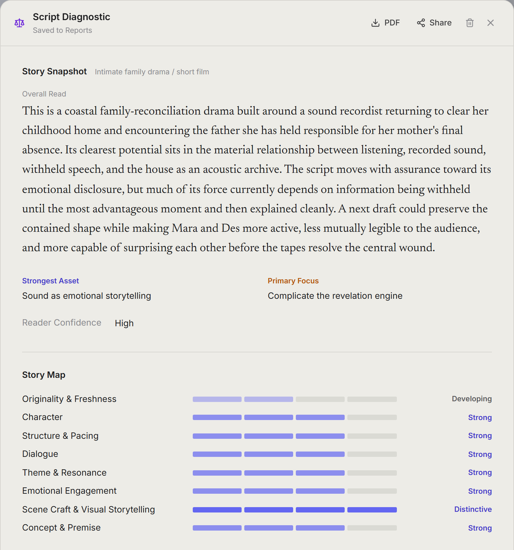Click the Character rating bar
514x550 pixels.
pyautogui.click(x=295, y=417)
